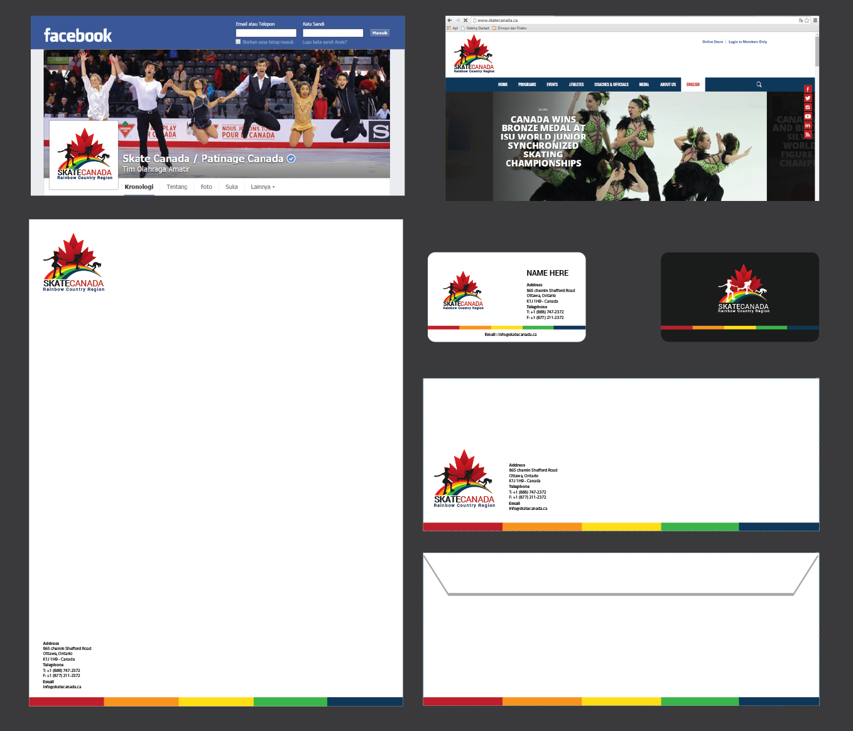
Task: Expand the Lainnya dropdown on Facebook page
Action: tap(263, 187)
